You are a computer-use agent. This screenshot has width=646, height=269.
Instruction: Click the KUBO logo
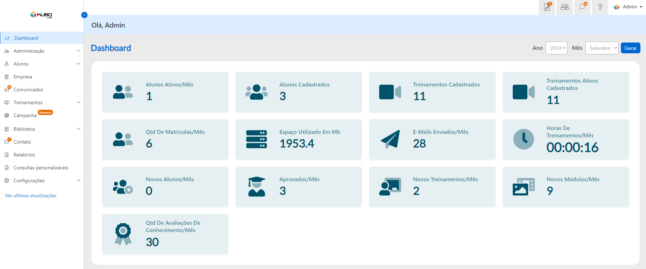tap(41, 15)
